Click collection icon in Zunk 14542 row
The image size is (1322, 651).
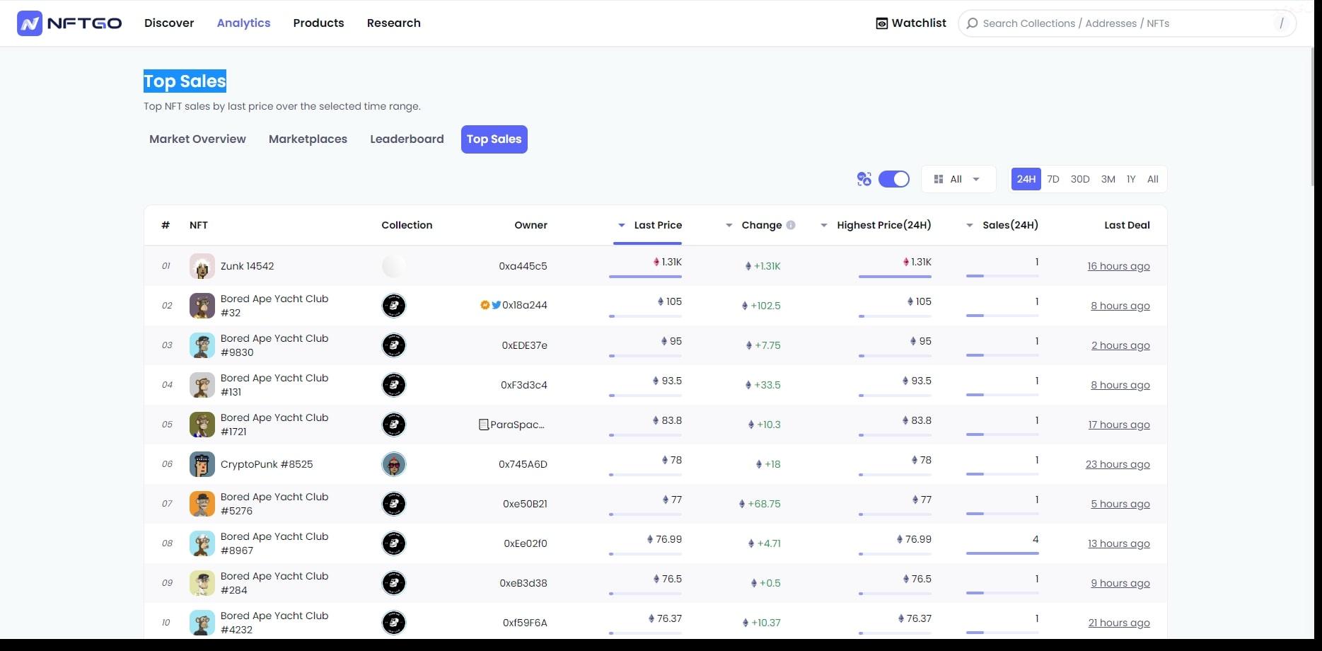[x=394, y=266]
